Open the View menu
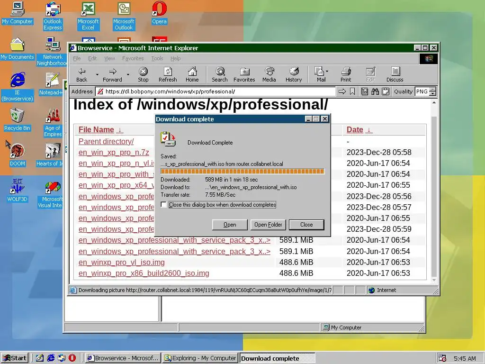The width and height of the screenshot is (485, 364). (x=109, y=58)
